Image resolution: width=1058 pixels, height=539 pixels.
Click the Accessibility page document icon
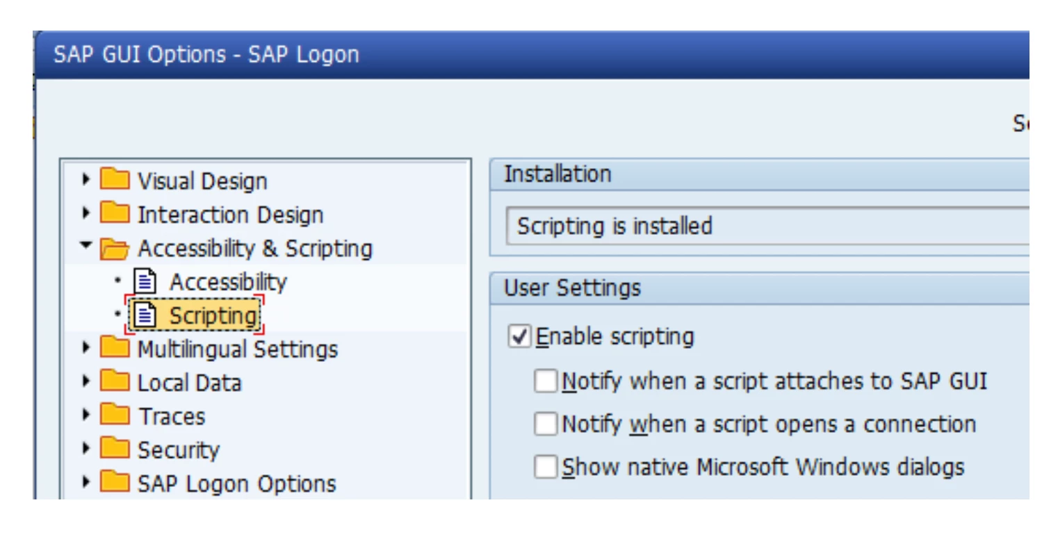point(145,282)
